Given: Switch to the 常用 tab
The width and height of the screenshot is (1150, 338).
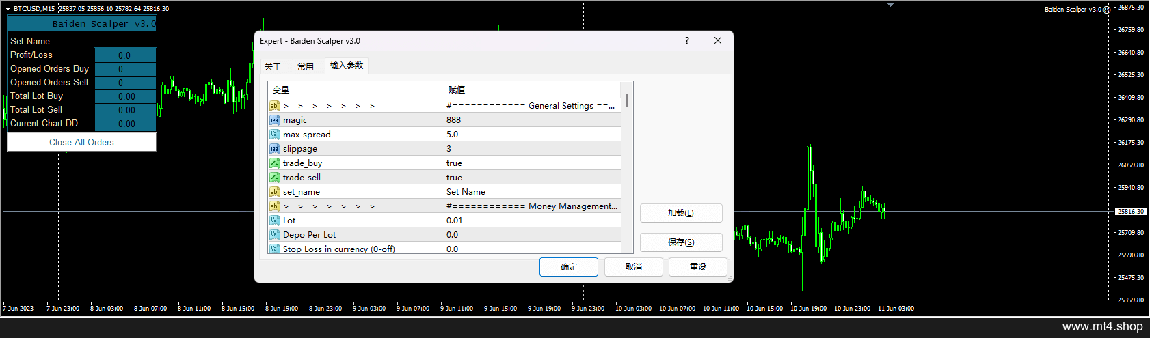Looking at the screenshot, I should click(306, 66).
